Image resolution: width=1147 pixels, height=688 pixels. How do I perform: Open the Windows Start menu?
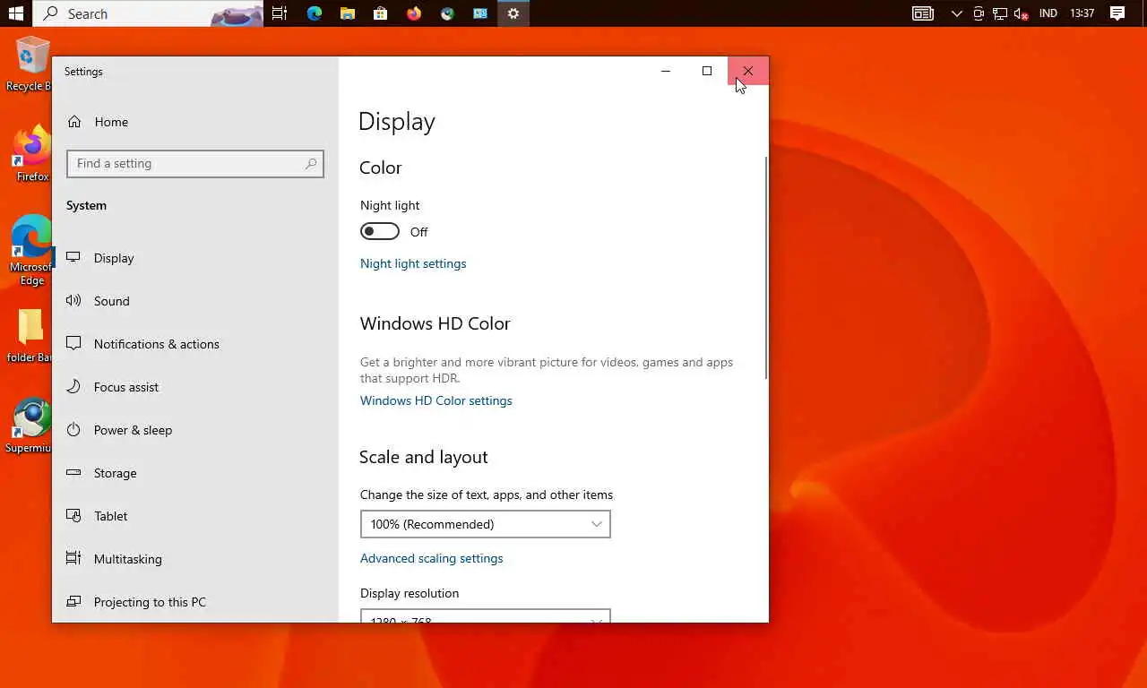tap(16, 13)
